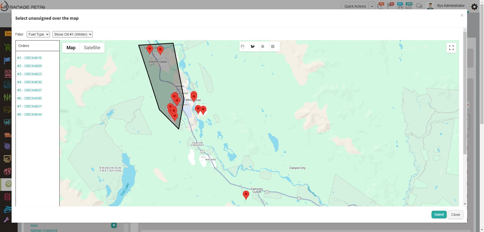Viewport: 484px width, 232px height.
Task: Open order #3 - OBC64623 from the list
Action: point(29,74)
